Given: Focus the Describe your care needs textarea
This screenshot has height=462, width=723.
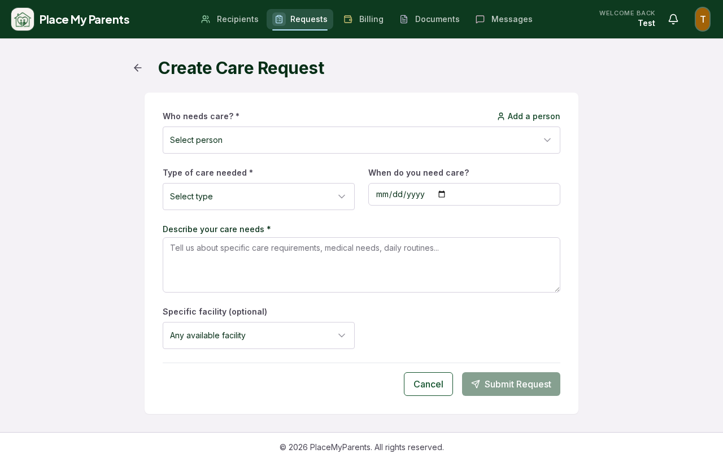Looking at the screenshot, I should [x=361, y=265].
